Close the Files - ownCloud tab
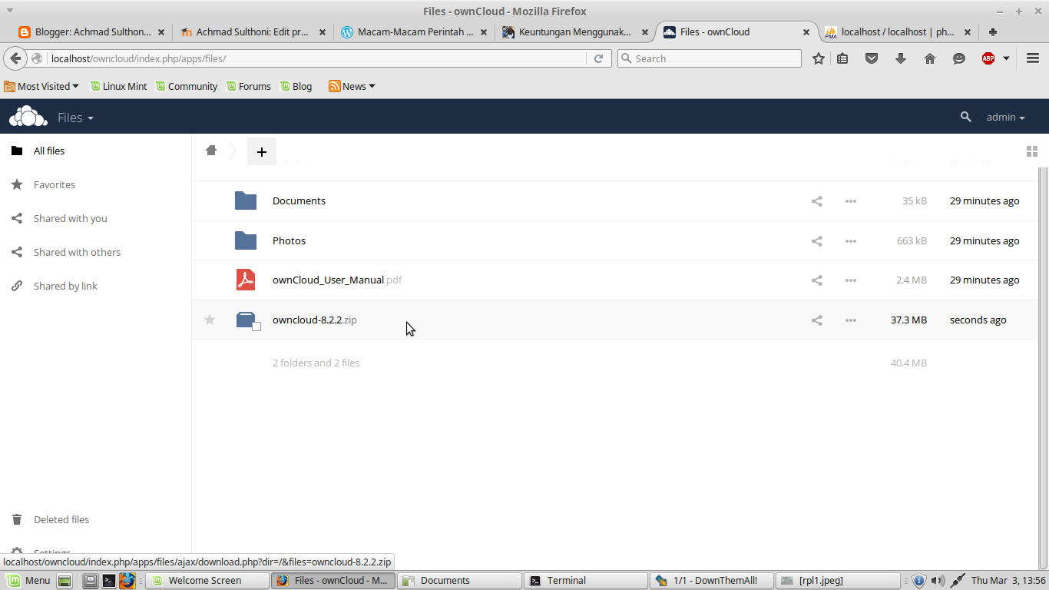This screenshot has width=1049, height=590. (806, 32)
